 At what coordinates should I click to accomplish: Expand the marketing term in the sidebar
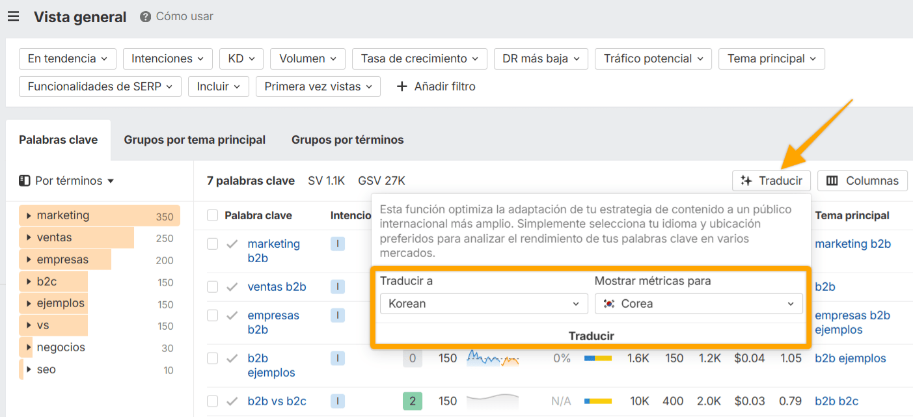(29, 215)
